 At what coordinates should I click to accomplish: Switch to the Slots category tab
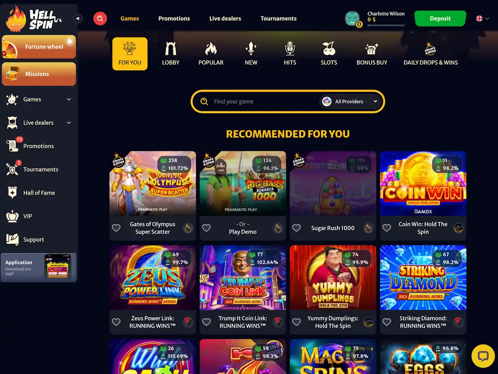[x=329, y=54]
